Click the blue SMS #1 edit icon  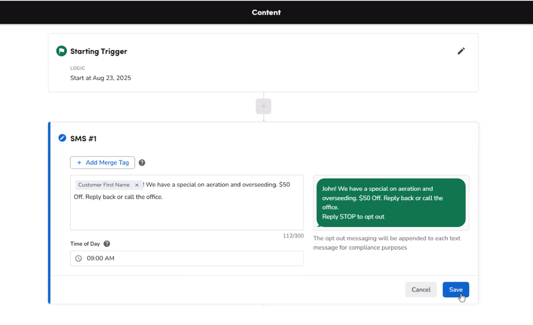(62, 138)
